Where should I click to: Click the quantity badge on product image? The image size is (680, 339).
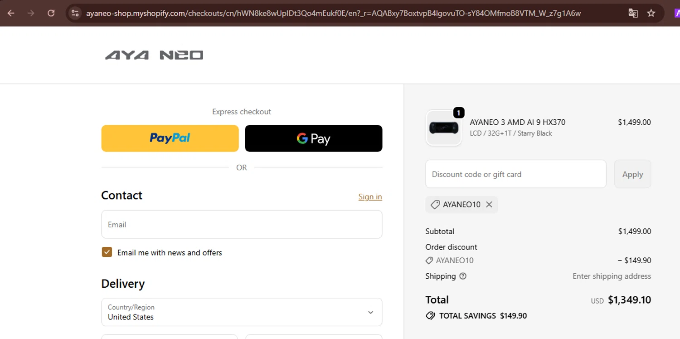point(459,113)
